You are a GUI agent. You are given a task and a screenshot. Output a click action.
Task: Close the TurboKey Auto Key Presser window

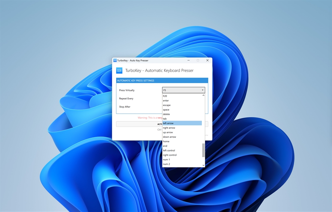[207, 60]
